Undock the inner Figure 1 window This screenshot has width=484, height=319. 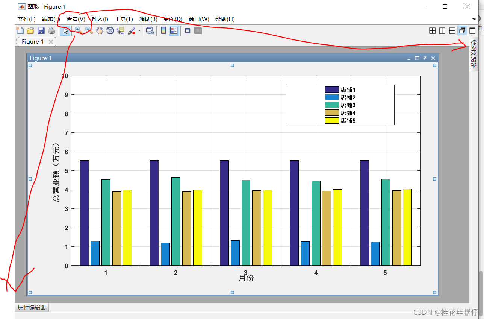(425, 58)
